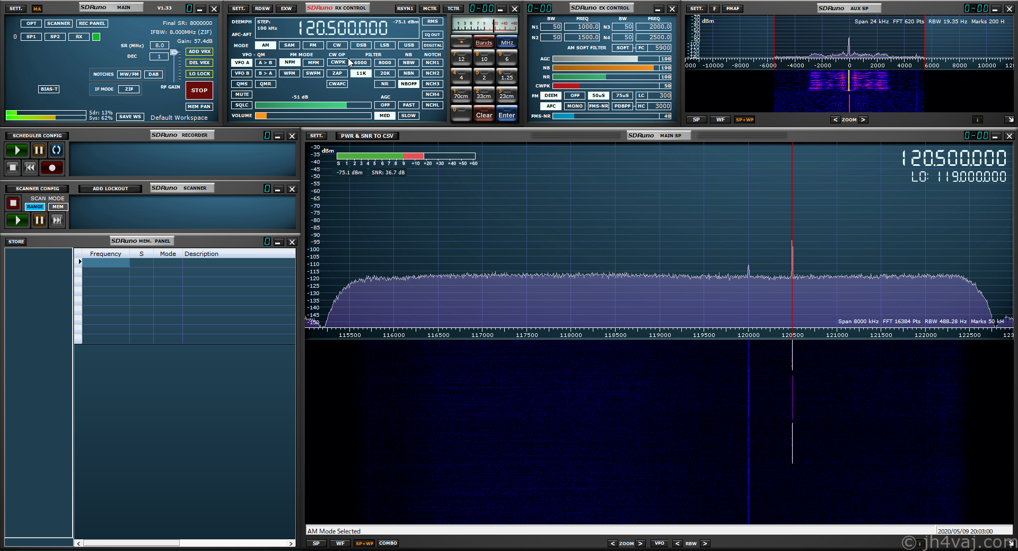The width and height of the screenshot is (1018, 551).
Task: Click the red STOP button
Action: tap(199, 90)
